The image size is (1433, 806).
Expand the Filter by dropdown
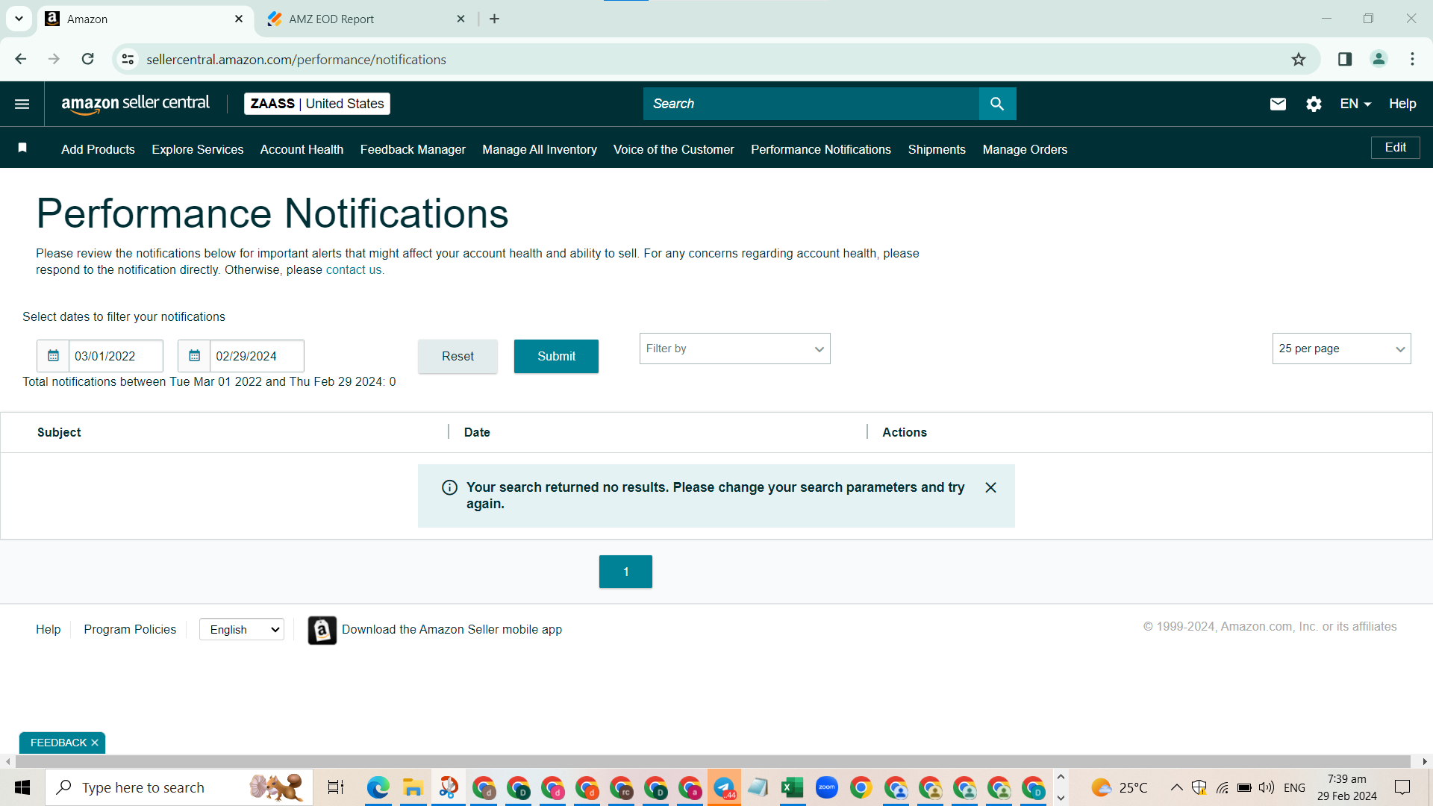(x=734, y=349)
